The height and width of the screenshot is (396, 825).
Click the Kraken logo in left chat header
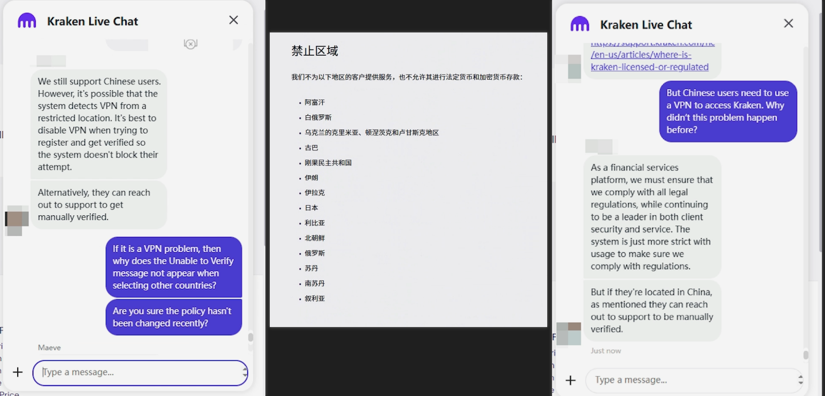click(27, 20)
